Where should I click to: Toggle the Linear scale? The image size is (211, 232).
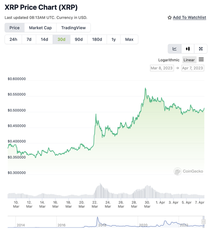point(189,60)
